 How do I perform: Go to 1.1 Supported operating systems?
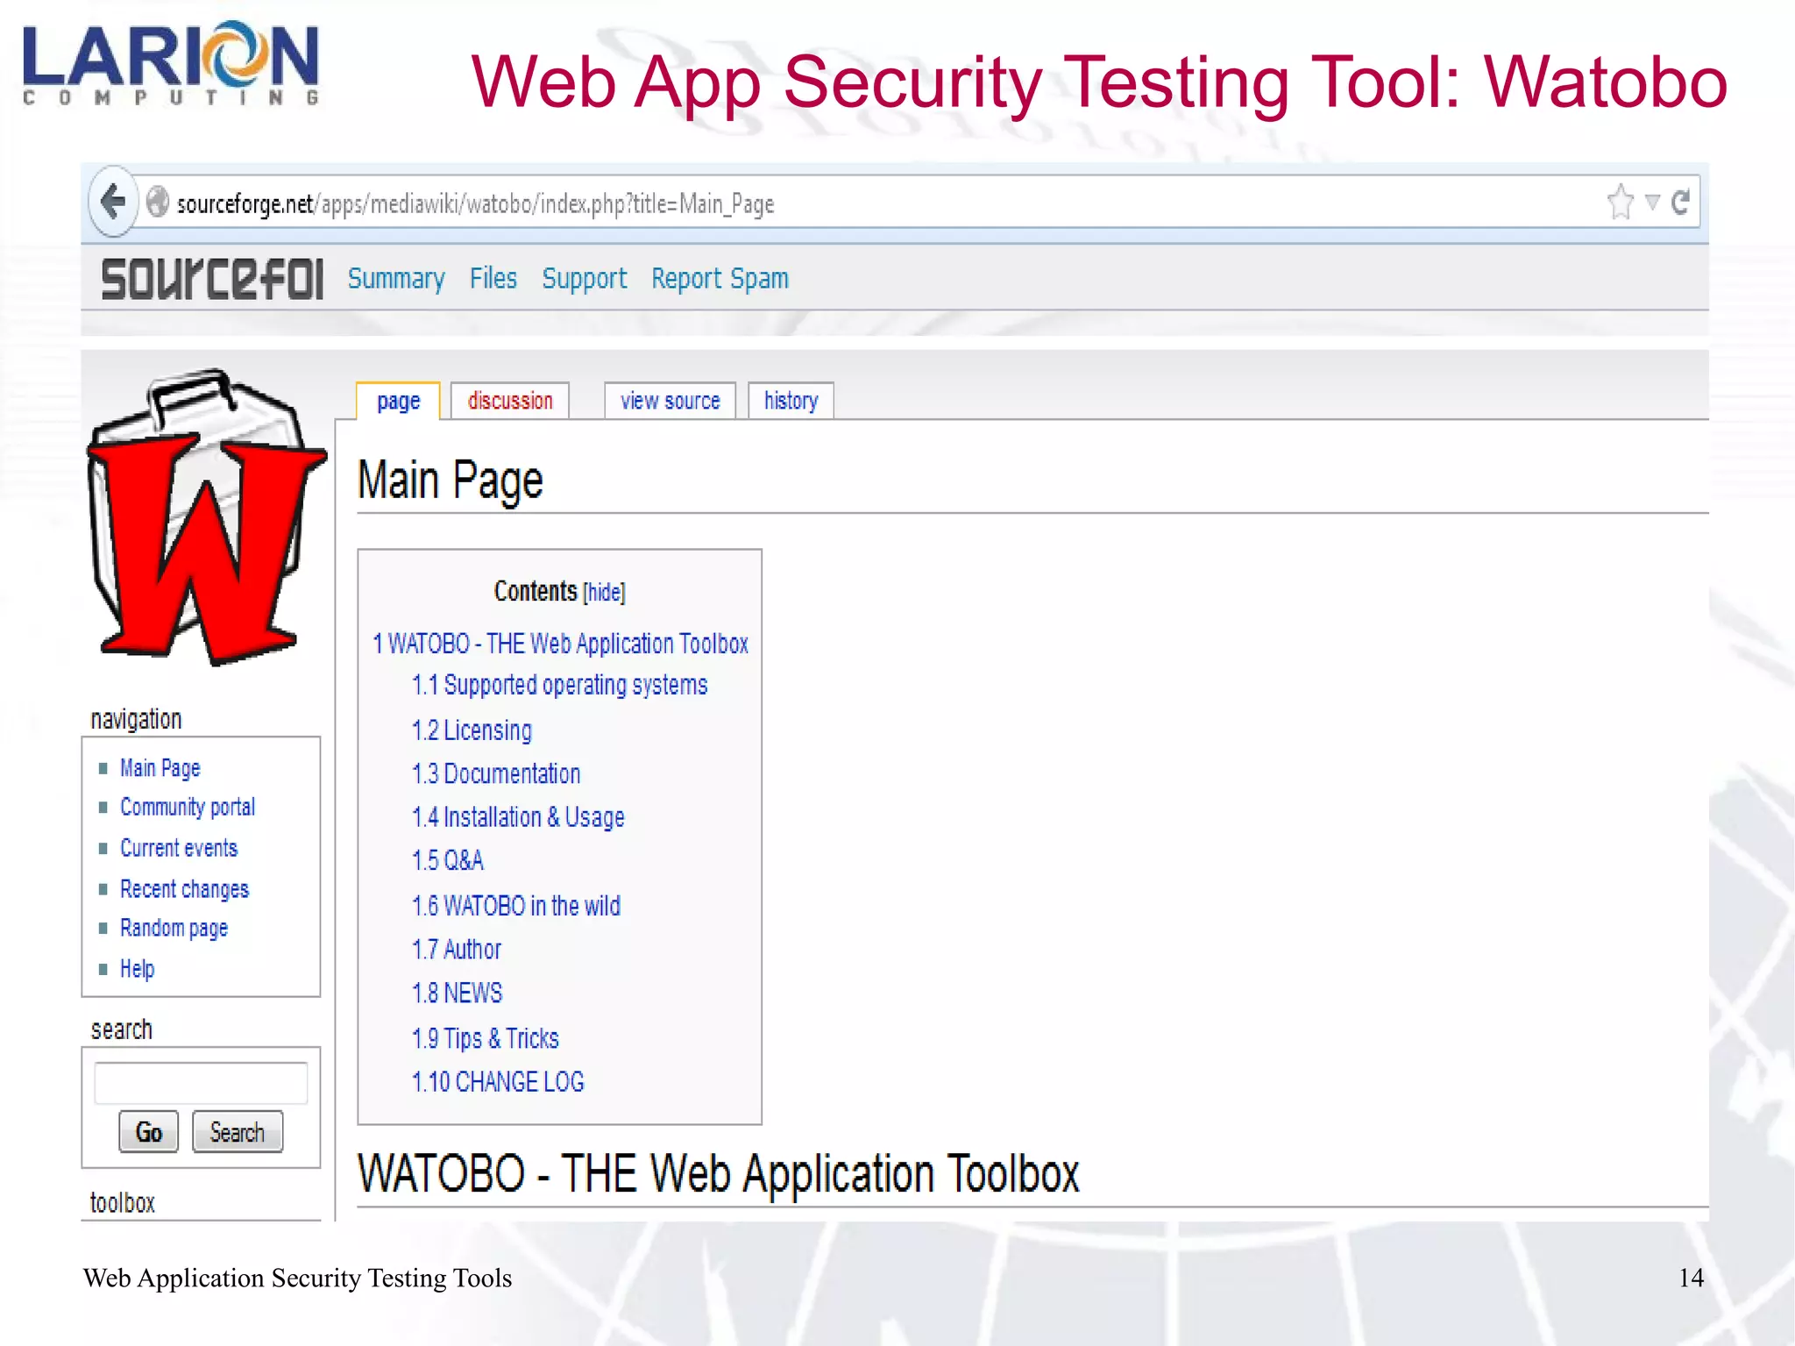559,685
